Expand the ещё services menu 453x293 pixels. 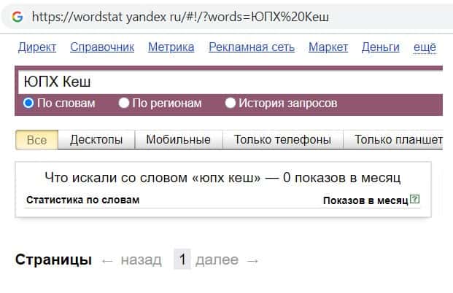pos(425,47)
